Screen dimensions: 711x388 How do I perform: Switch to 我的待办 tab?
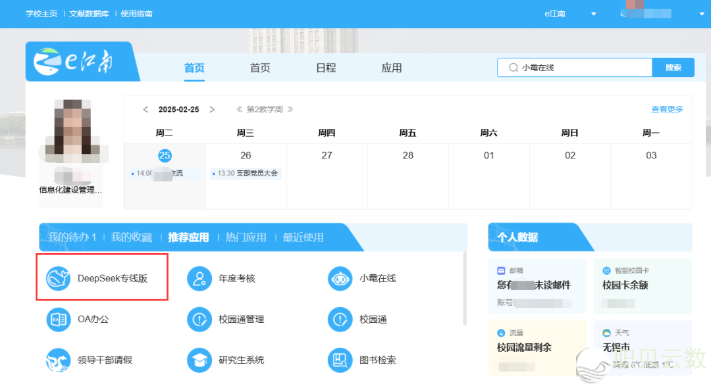(72, 237)
